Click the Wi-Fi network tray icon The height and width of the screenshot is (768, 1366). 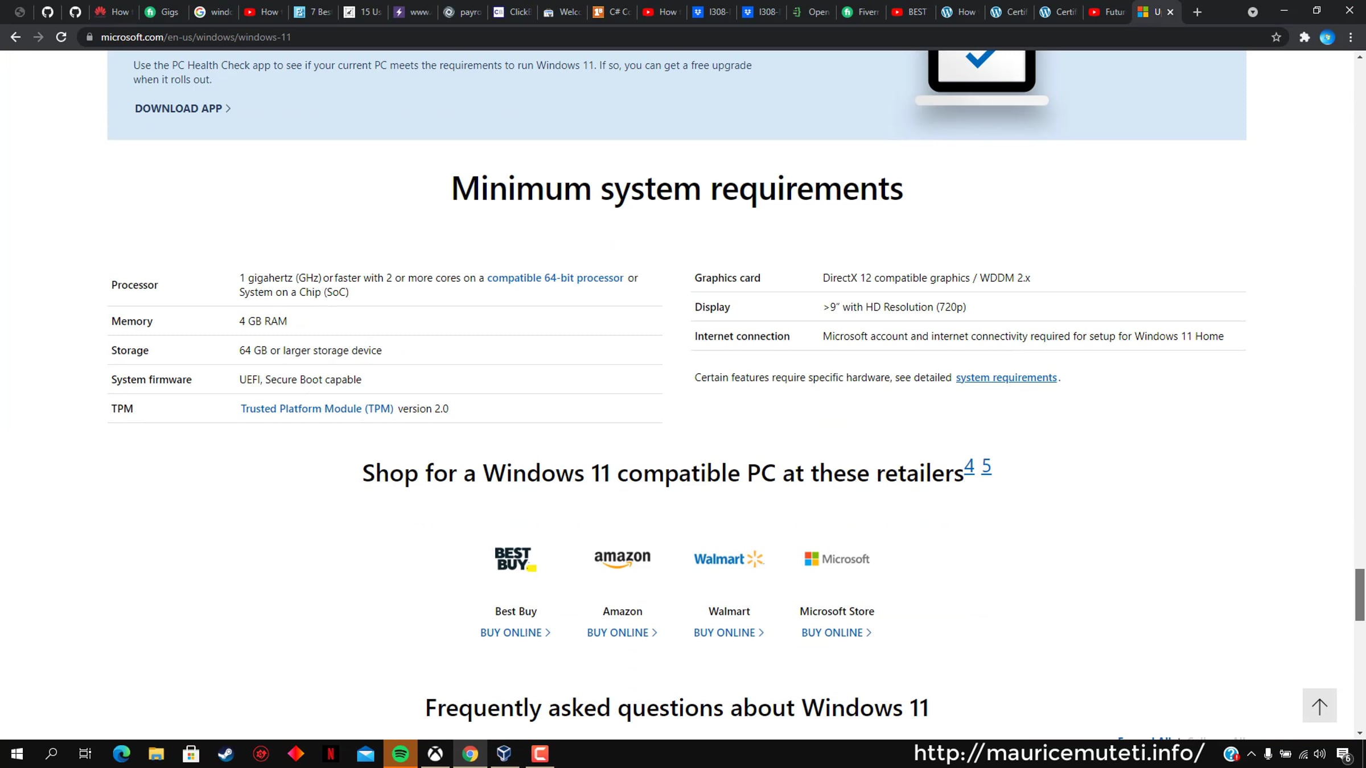1303,754
